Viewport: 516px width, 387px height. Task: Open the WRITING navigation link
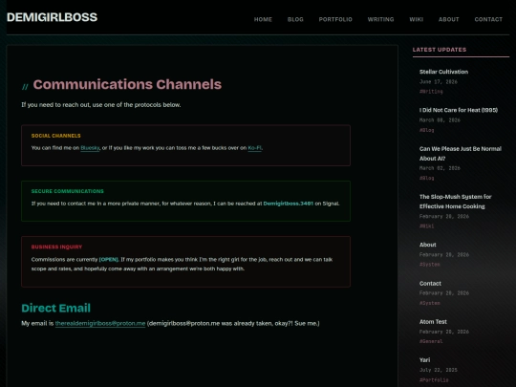click(x=380, y=19)
